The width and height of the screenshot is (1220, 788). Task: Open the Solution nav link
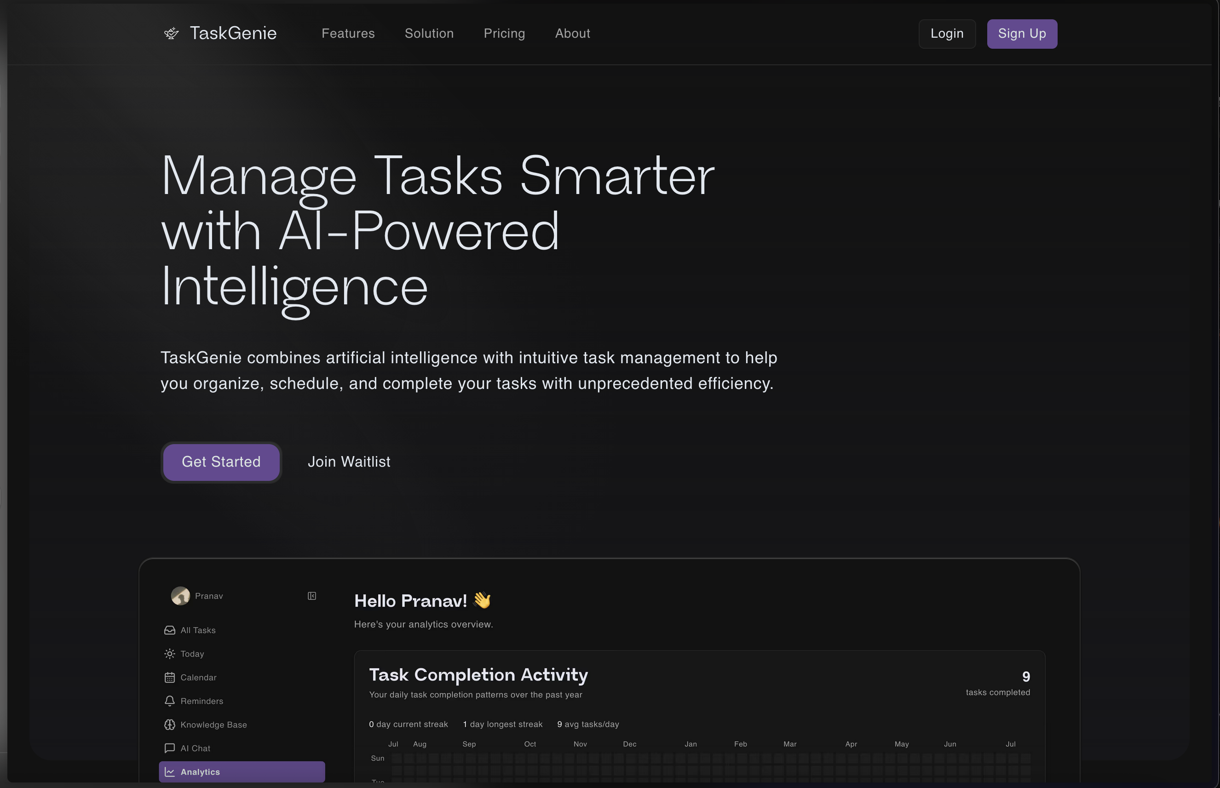click(428, 33)
